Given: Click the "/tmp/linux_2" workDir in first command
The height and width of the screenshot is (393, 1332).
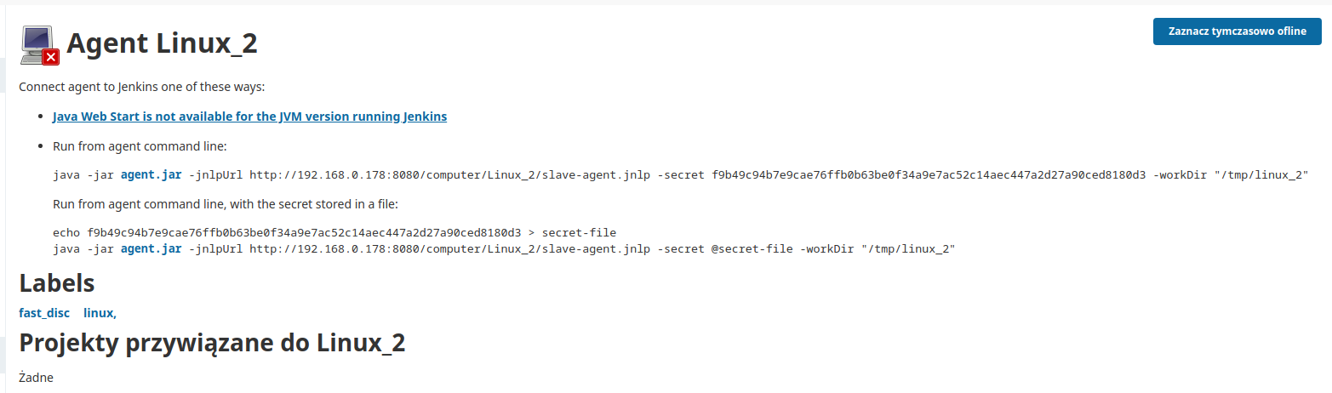Looking at the screenshot, I should click(x=1264, y=175).
